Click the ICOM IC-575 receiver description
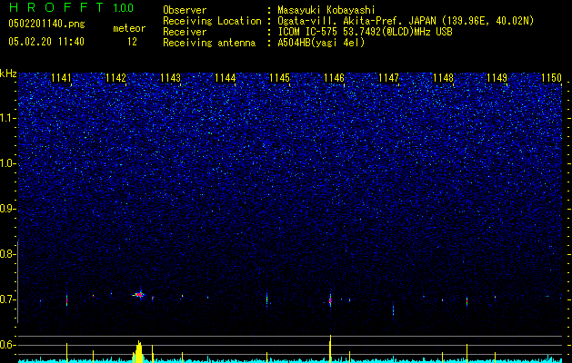Screen dimensions: 572x363 pos(365,32)
